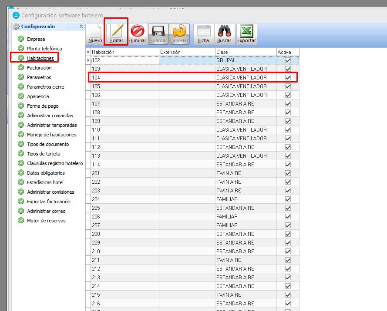The height and width of the screenshot is (311, 387).
Task: Sort by the Clase column header
Action: pyautogui.click(x=246, y=52)
